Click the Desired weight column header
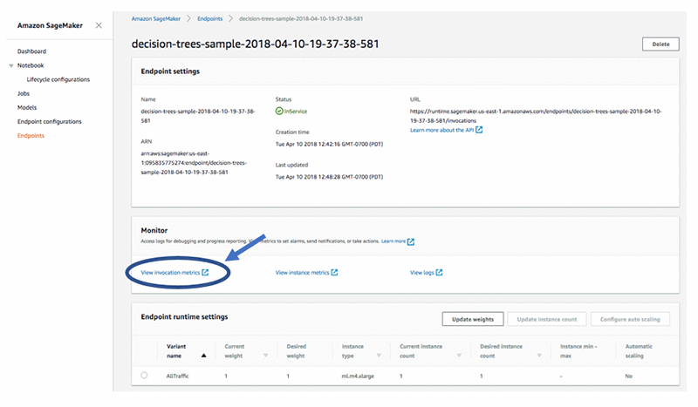The height and width of the screenshot is (407, 698). tap(296, 351)
